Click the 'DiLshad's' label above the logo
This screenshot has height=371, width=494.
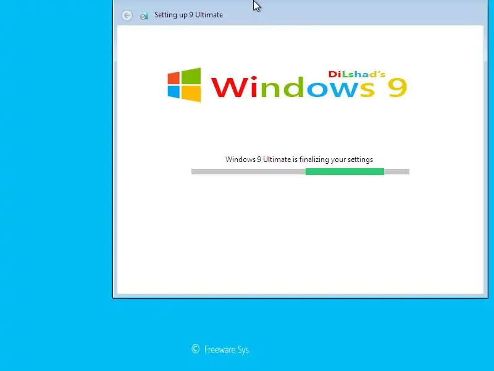pos(357,74)
